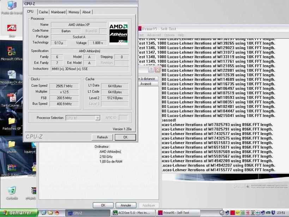The width and height of the screenshot is (289, 217).
Task: Click the Core Speed value 2505.7 MHz
Action: click(64, 86)
